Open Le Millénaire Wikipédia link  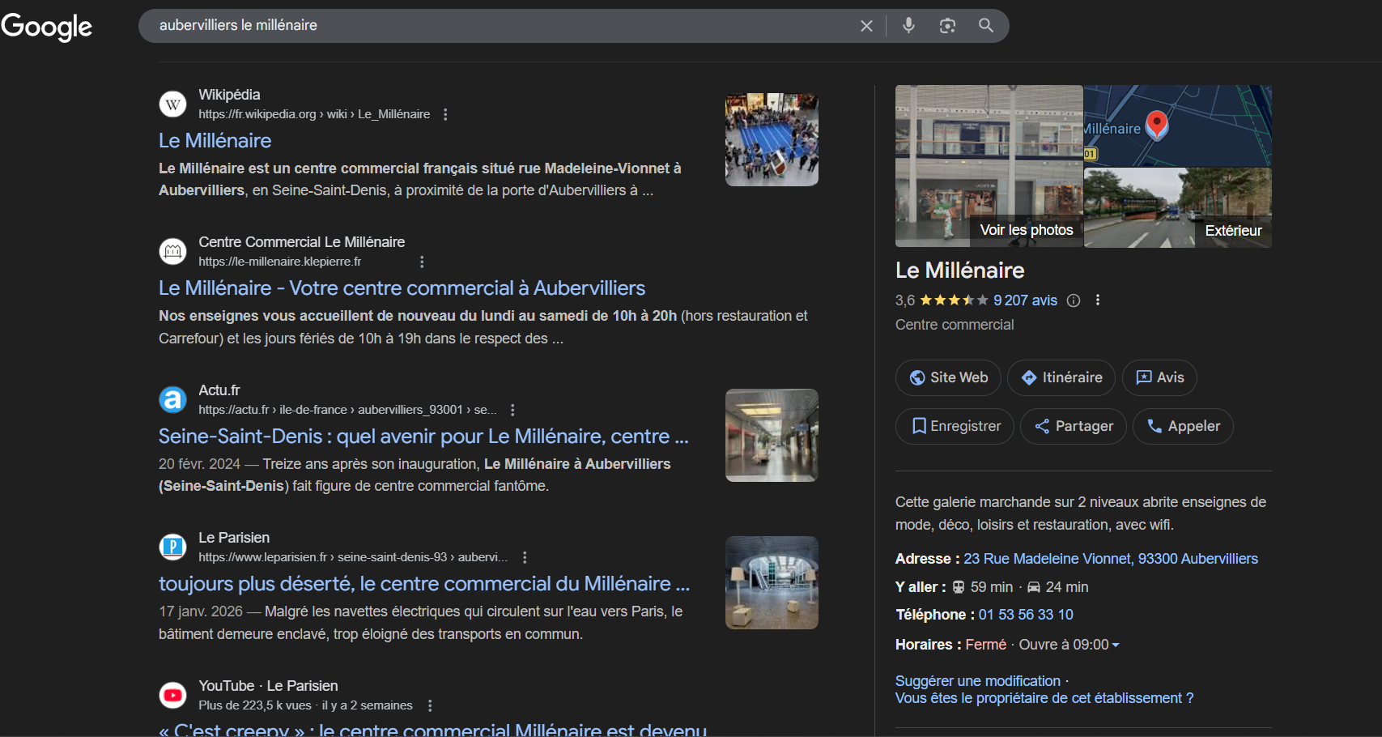[x=215, y=140]
